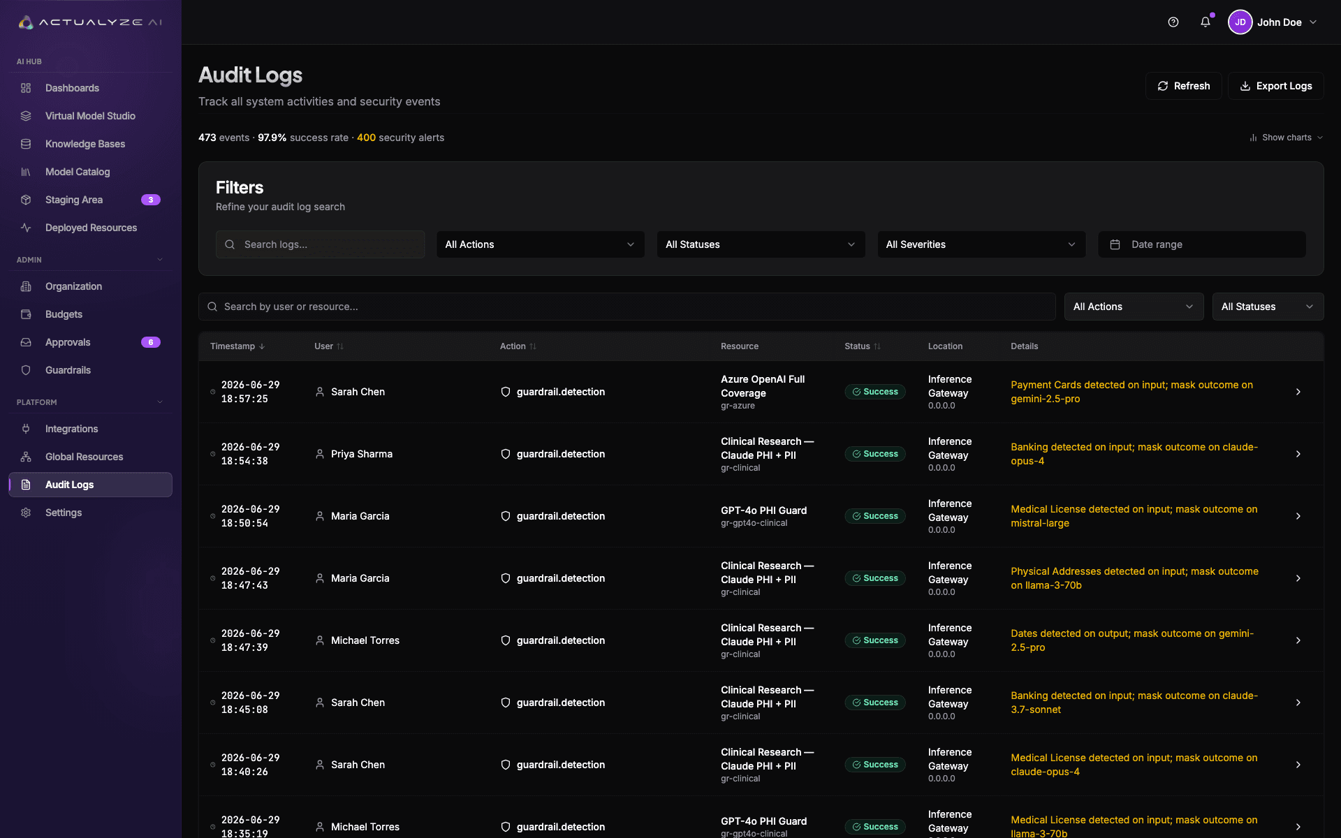Open the John Doe account menu chevron

tap(1313, 22)
